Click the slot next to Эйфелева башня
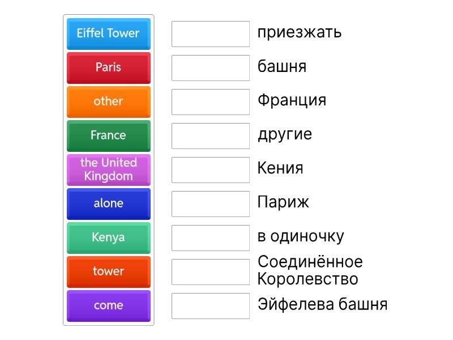 point(211,306)
